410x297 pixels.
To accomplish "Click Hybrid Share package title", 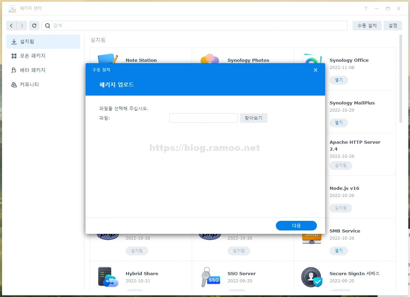I will (x=142, y=273).
